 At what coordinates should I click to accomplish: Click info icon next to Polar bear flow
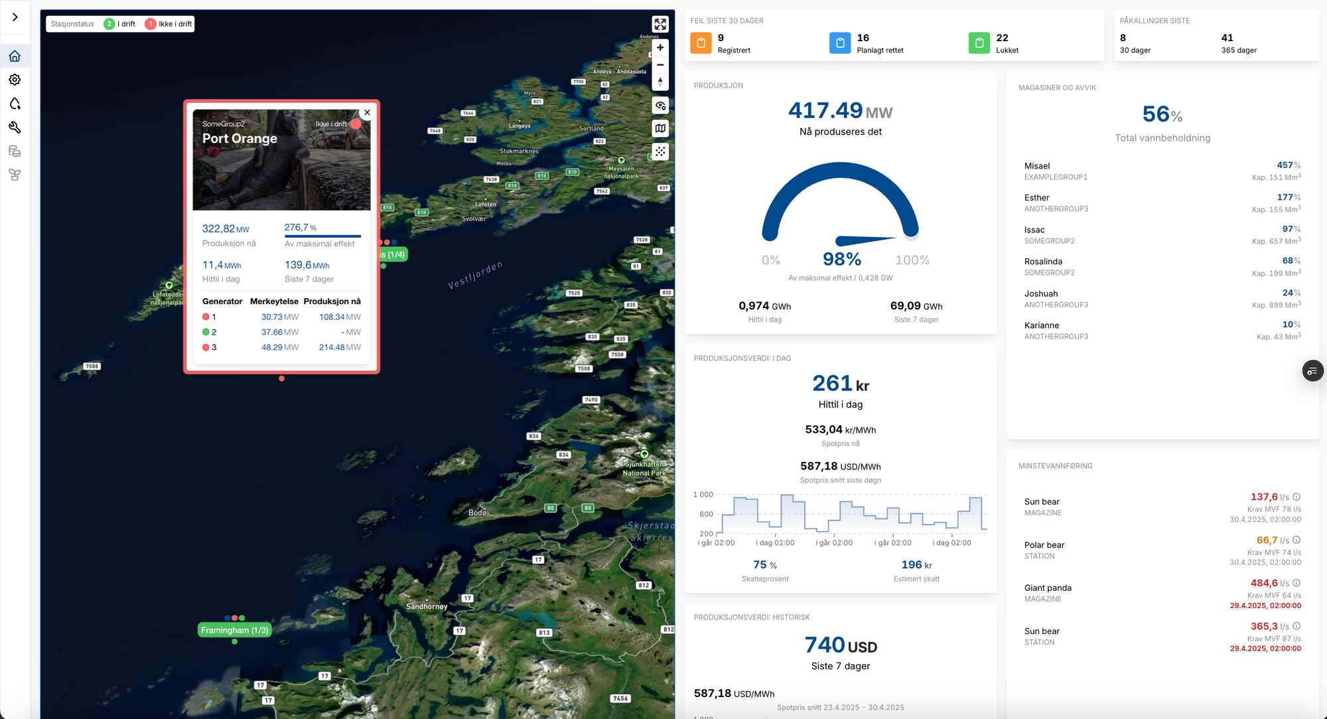1296,540
